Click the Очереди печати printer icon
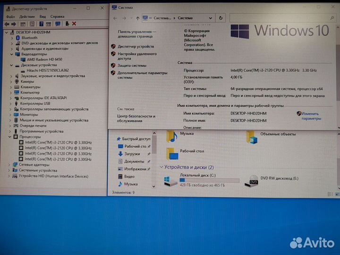The width and height of the screenshot is (340, 255). tap(16, 126)
